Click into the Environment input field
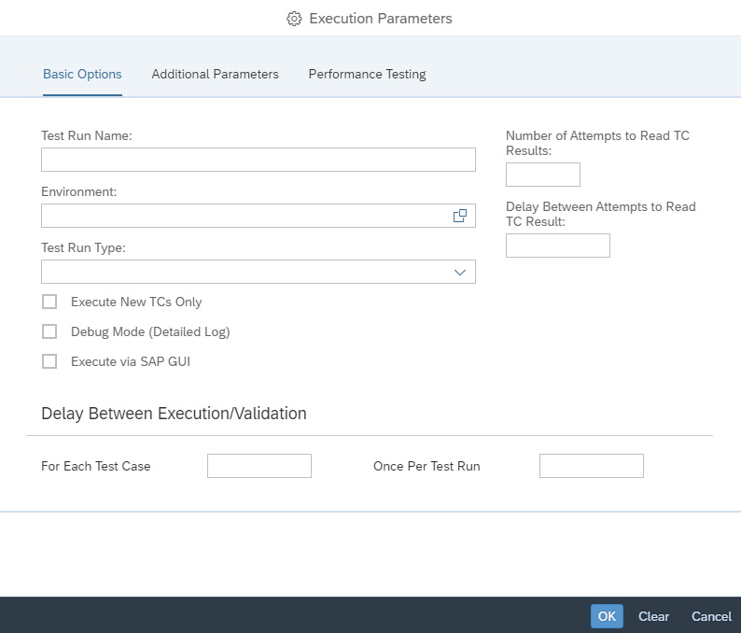The width and height of the screenshot is (741, 633). [x=243, y=216]
